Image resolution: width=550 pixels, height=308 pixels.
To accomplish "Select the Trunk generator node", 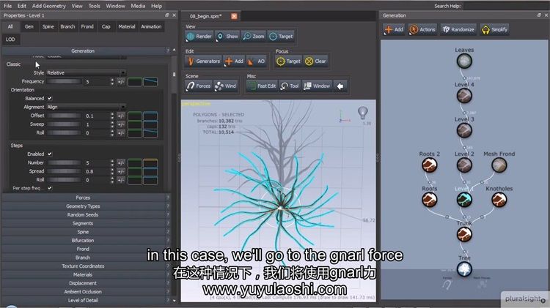I will pyautogui.click(x=464, y=235).
